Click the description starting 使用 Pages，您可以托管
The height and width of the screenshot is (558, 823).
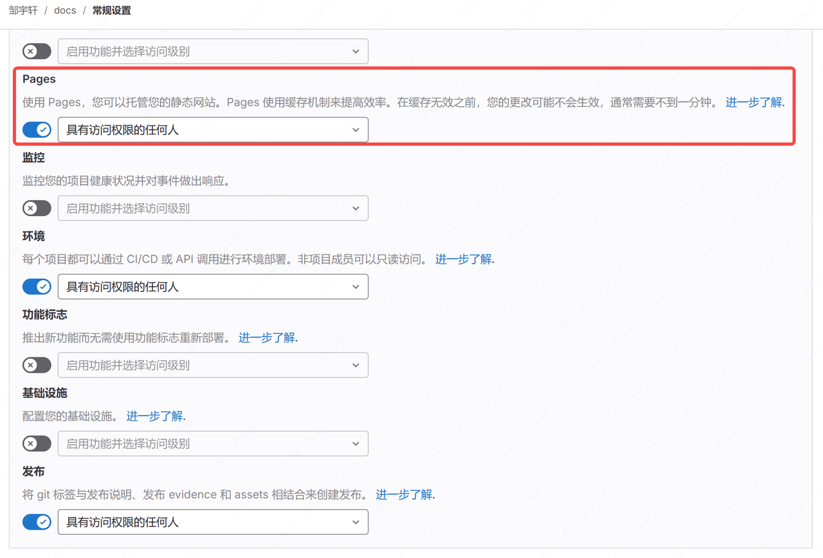[x=370, y=102]
